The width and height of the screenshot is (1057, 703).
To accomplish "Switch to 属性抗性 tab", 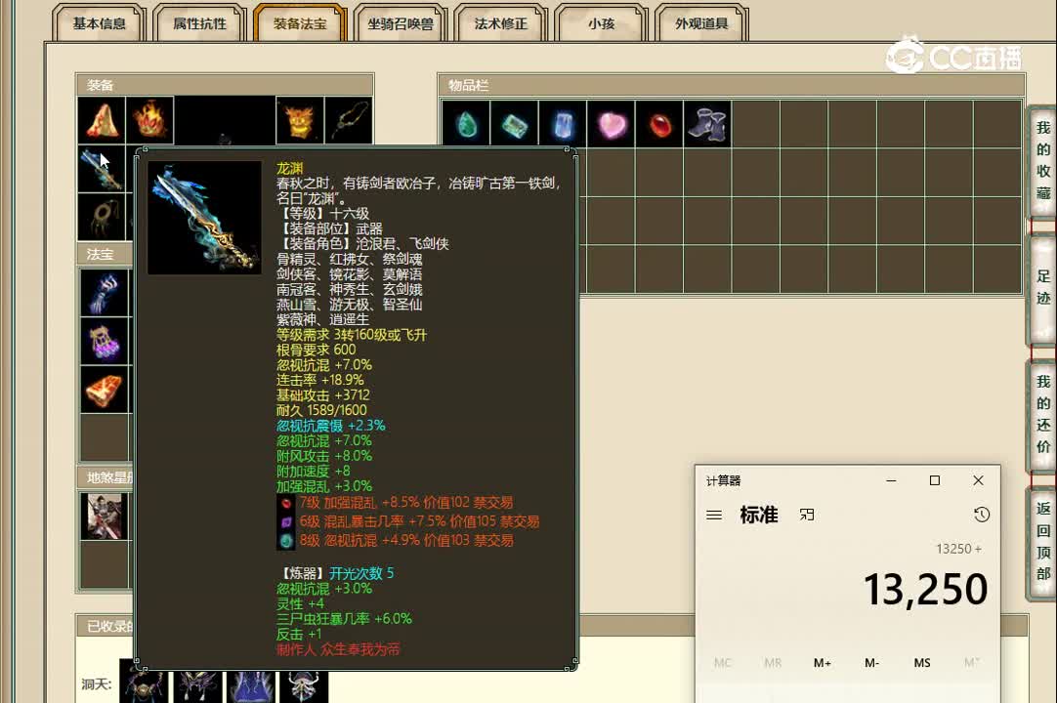I will [199, 23].
